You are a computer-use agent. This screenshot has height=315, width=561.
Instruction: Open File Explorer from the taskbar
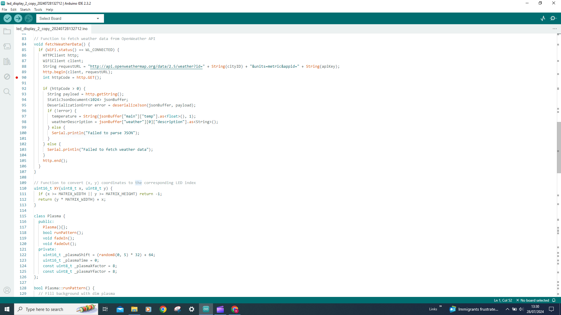tap(134, 309)
